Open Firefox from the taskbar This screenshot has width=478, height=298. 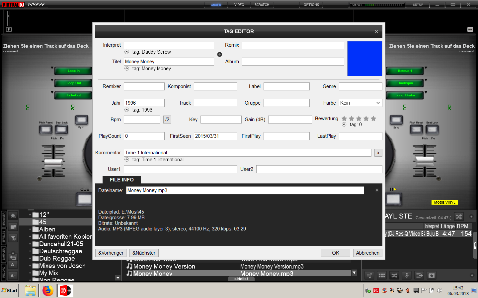point(48,291)
